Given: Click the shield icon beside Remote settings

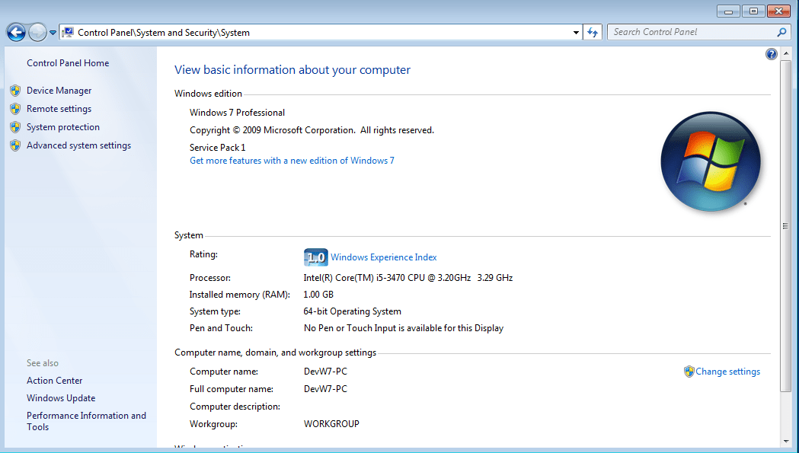Looking at the screenshot, I should 15,108.
